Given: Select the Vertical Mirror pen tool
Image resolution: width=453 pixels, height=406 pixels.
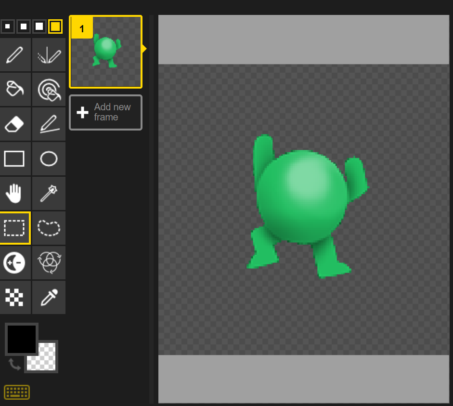Looking at the screenshot, I should tap(49, 54).
